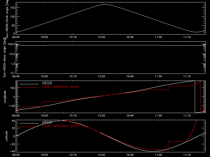Click 09:45 label under Earth angle plot
This screenshot has width=210, height=157.
click(16, 37)
